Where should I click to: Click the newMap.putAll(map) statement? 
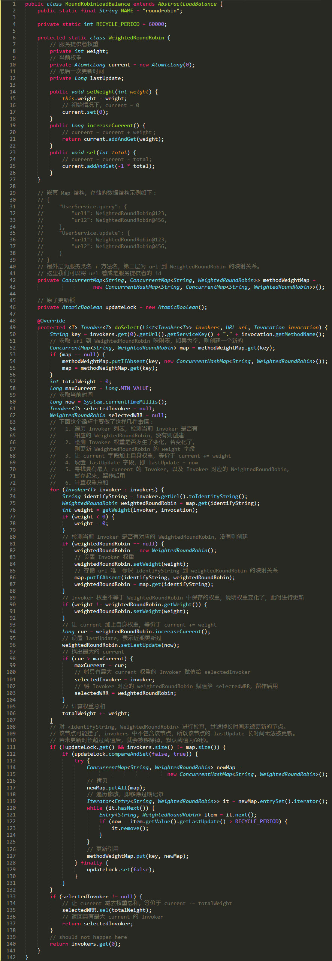pos(116,788)
